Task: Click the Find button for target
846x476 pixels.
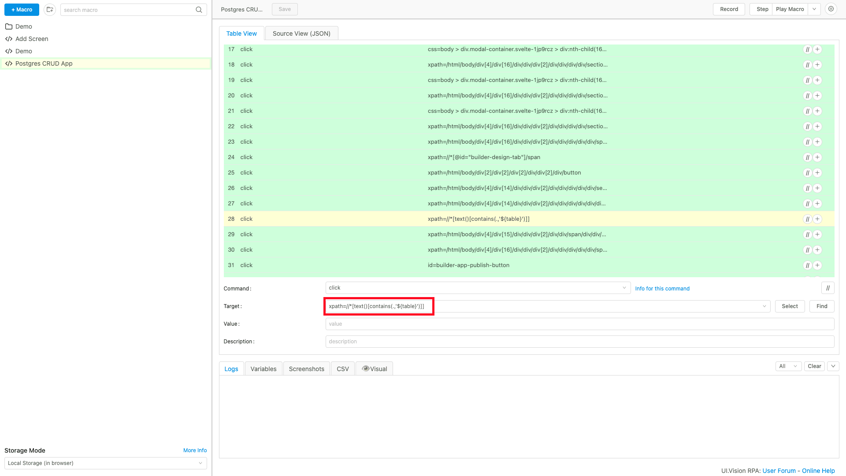Action: click(x=822, y=306)
